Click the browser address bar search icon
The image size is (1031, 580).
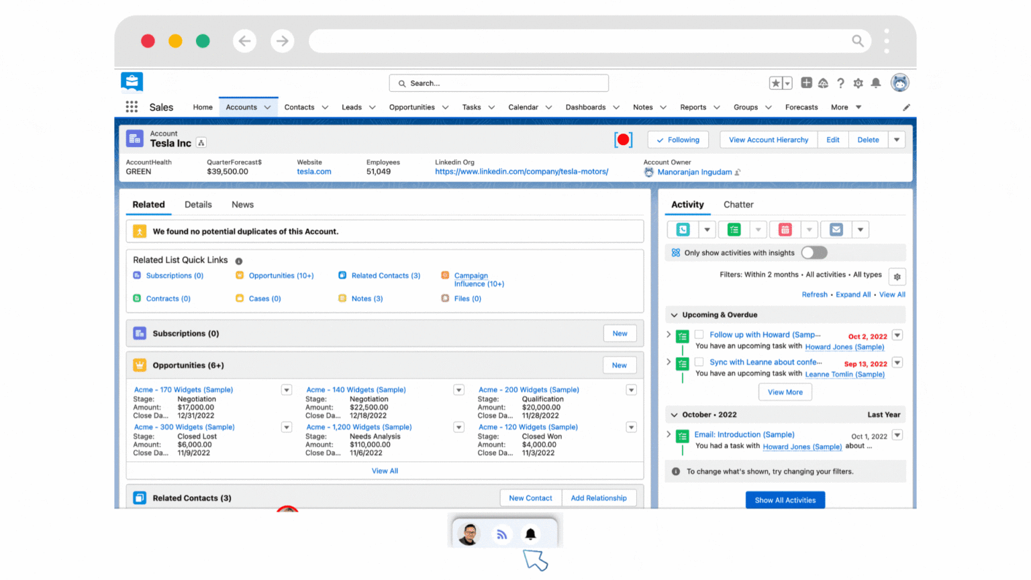pos(858,41)
